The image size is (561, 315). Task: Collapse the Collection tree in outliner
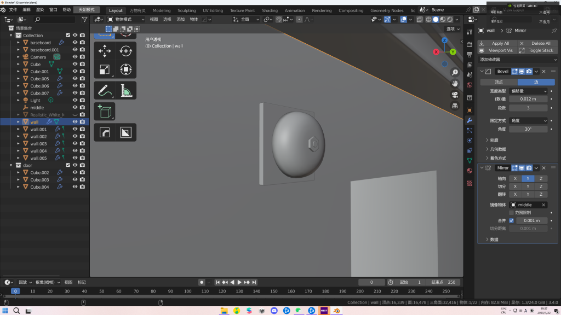11,36
